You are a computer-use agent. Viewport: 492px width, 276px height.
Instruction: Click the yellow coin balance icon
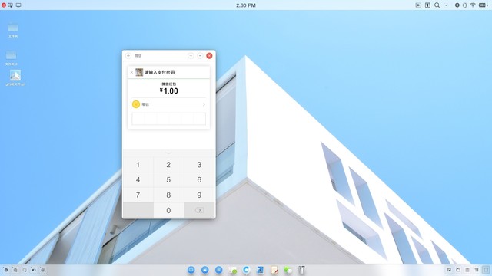[136, 104]
